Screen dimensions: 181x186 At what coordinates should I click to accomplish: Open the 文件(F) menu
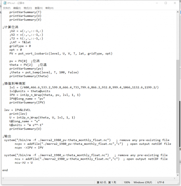(x=6, y=8)
